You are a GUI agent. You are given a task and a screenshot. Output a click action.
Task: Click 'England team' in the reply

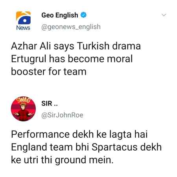(x=42, y=147)
